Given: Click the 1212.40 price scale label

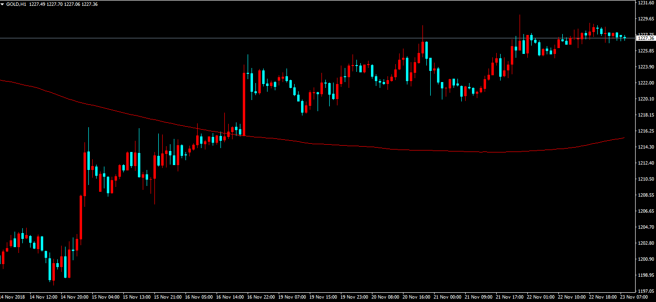Looking at the screenshot, I should click(645, 163).
